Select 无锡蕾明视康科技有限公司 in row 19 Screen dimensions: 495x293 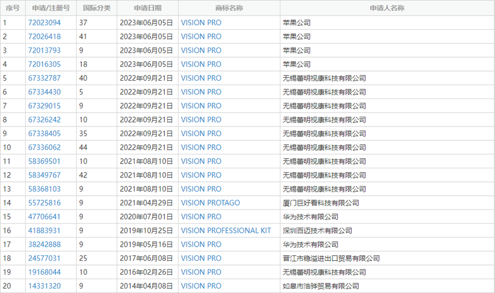pos(324,272)
